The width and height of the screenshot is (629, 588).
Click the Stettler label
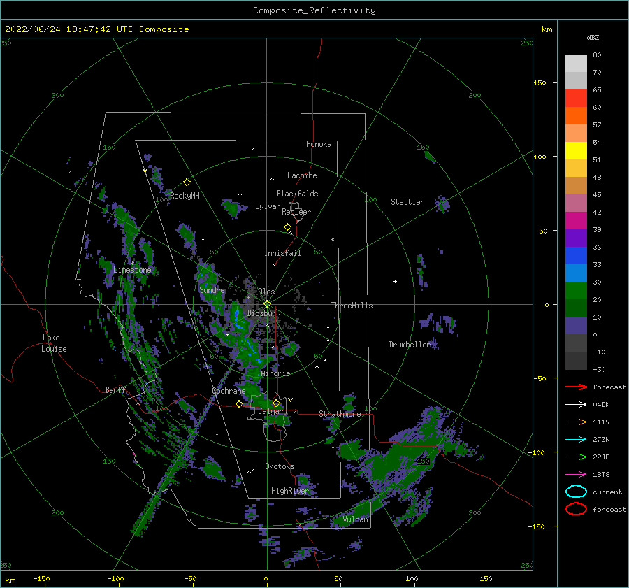click(407, 202)
